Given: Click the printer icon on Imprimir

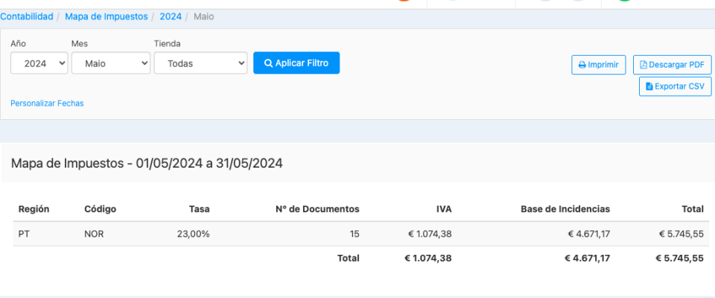Looking at the screenshot, I should click(x=582, y=65).
